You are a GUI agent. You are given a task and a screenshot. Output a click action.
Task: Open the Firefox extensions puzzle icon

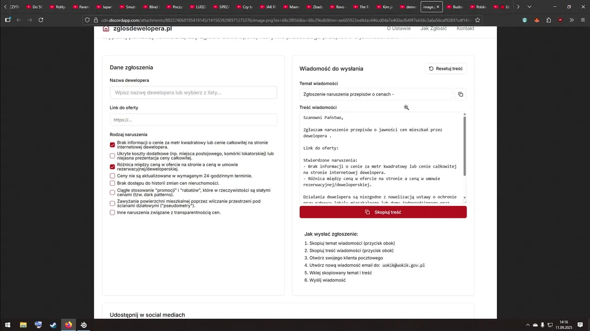click(549, 20)
